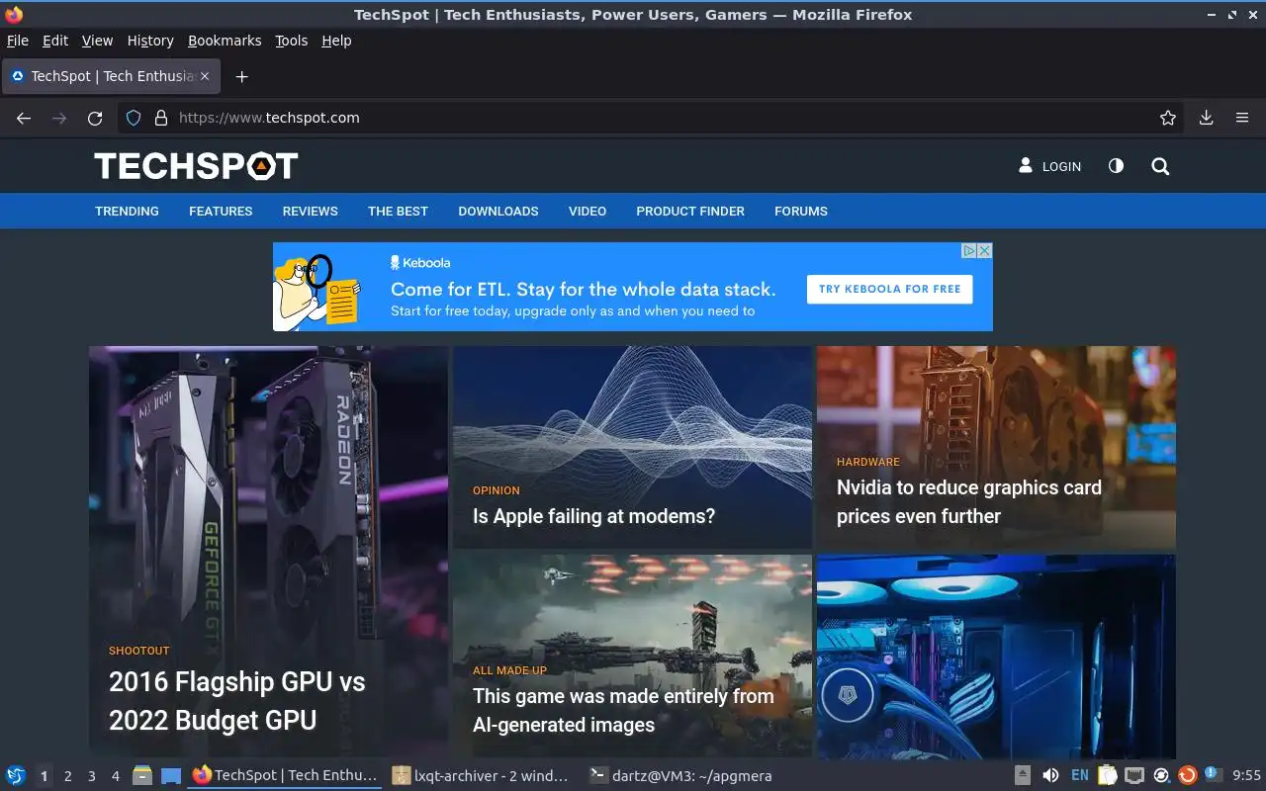1266x791 pixels.
Task: Click the TechSpot logo
Action: point(196,166)
